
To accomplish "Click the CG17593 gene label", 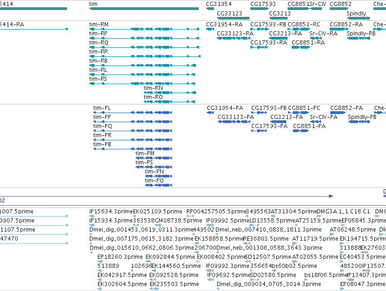I will pyautogui.click(x=263, y=4).
